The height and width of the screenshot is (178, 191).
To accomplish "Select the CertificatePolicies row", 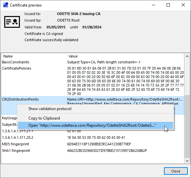I will 93,81.
